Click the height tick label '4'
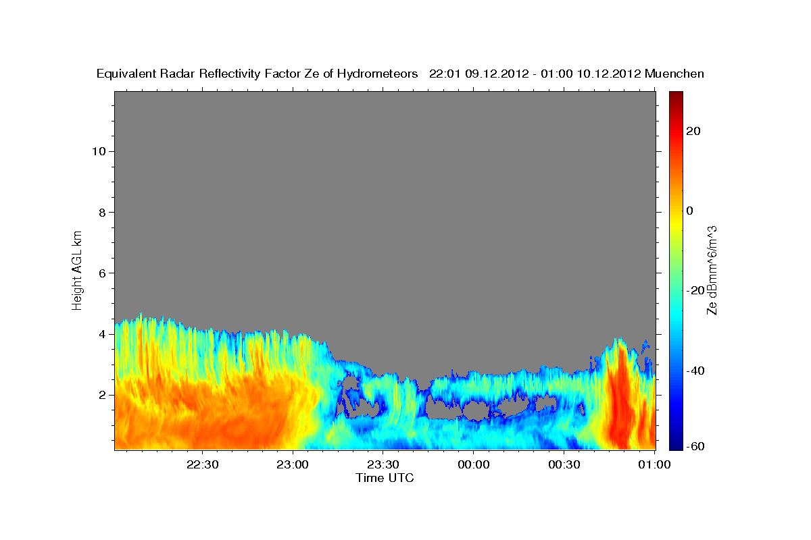This screenshot has width=811, height=540. click(101, 334)
